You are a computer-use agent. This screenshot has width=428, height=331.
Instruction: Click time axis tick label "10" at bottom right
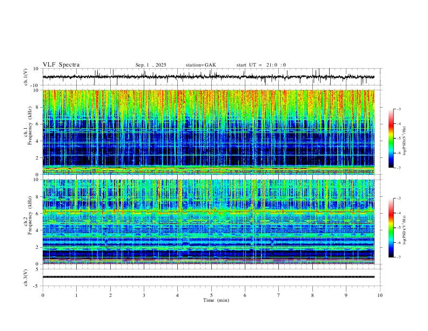pyautogui.click(x=380, y=295)
